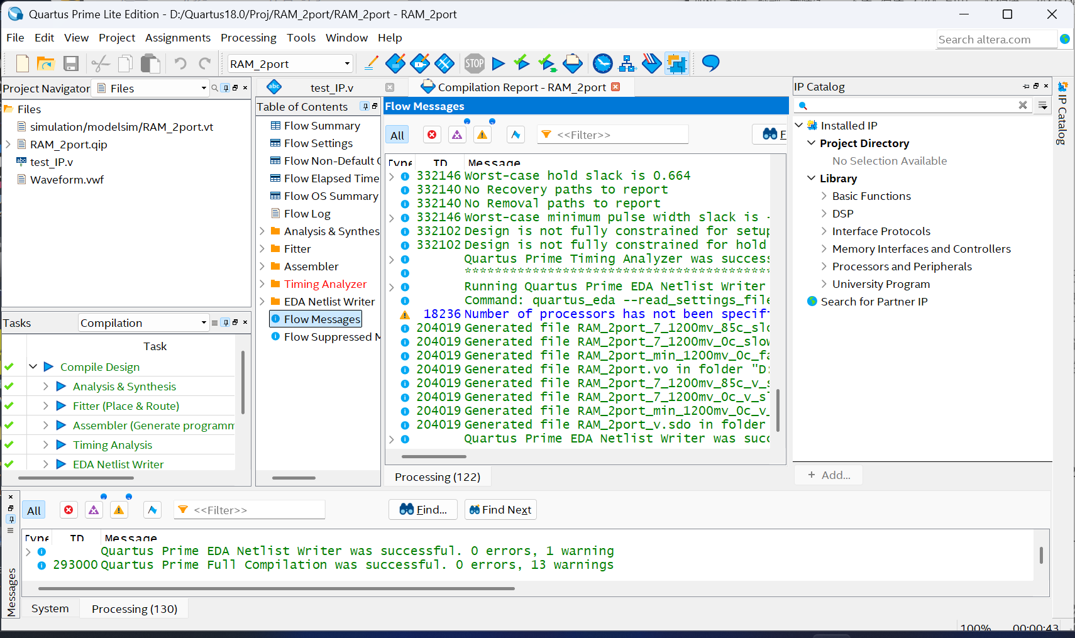This screenshot has width=1075, height=638.
Task: Expand the Timing Analyzer report folder
Action: (262, 284)
